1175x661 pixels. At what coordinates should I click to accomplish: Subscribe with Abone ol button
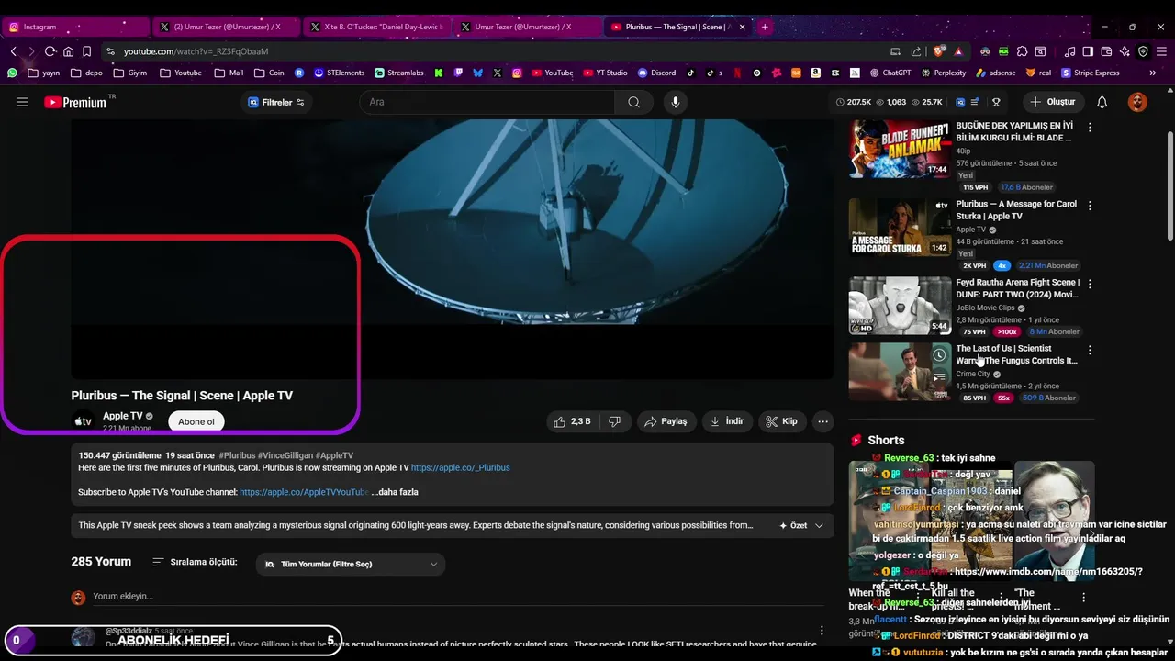click(196, 421)
